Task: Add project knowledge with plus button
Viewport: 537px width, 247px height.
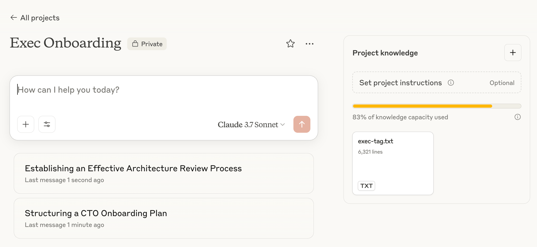Action: (x=513, y=53)
